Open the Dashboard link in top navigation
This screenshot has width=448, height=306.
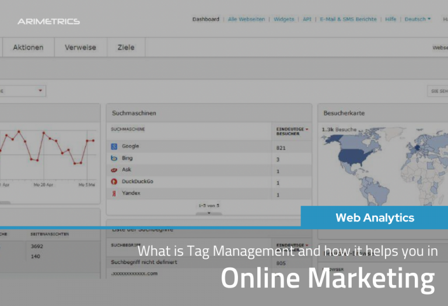(206, 19)
